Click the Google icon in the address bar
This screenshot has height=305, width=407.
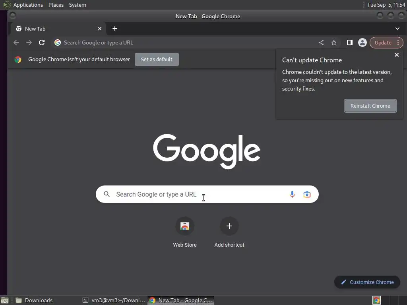pos(57,42)
